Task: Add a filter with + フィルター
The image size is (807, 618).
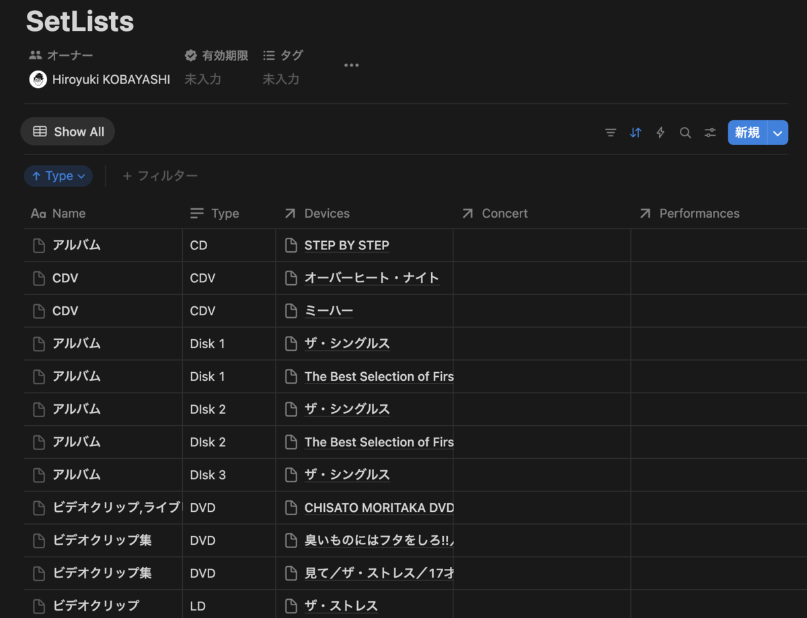Action: [x=160, y=176]
